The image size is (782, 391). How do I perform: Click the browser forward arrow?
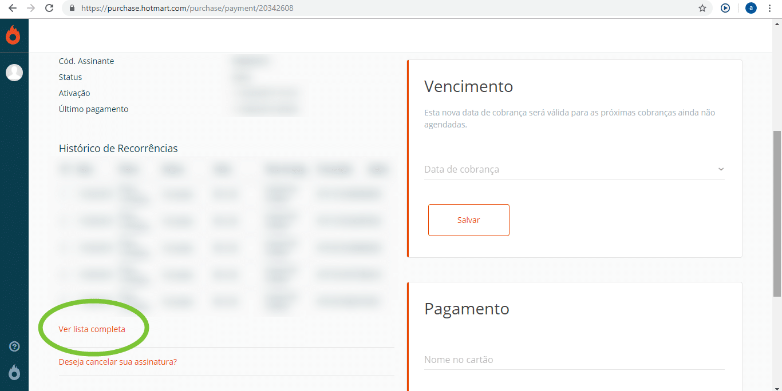[x=30, y=8]
